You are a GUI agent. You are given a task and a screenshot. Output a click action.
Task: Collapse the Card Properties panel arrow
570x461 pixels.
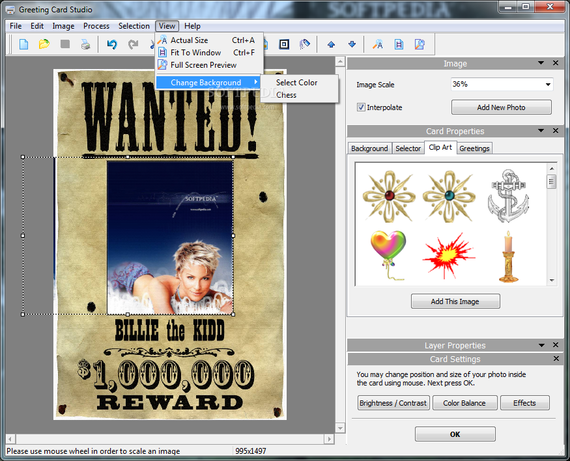(x=541, y=131)
